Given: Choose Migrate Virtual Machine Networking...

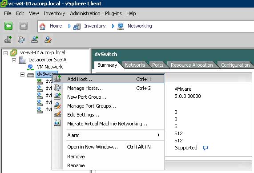Looking at the screenshot, I should [x=108, y=124].
